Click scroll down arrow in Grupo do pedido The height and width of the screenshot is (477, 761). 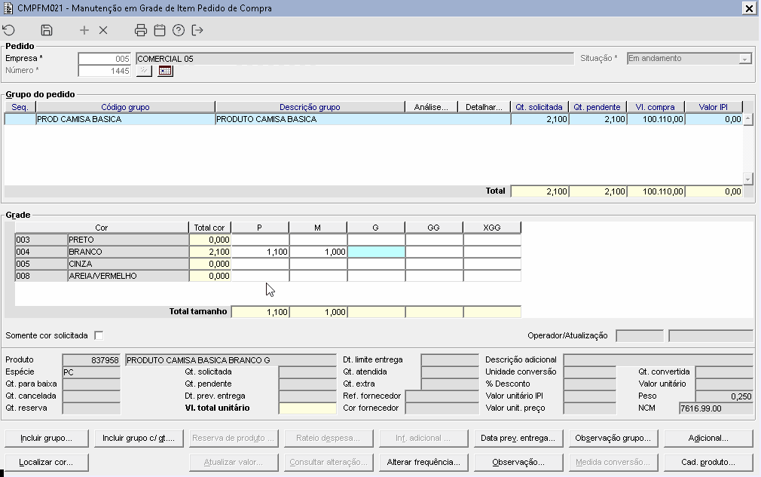pos(748,179)
